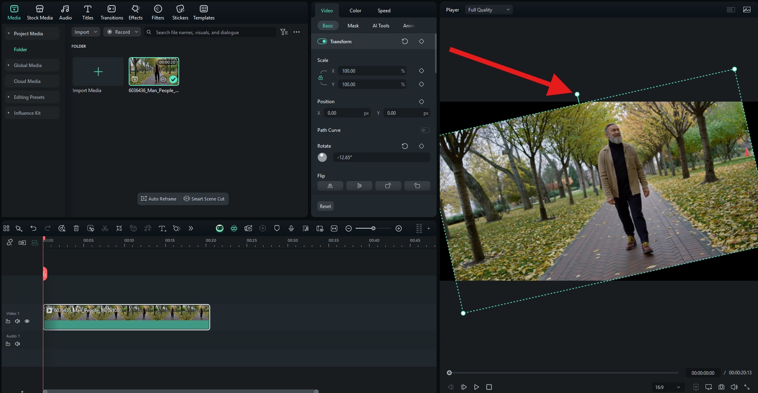Flip the clip vertically
The image size is (758, 393).
[x=359, y=186]
